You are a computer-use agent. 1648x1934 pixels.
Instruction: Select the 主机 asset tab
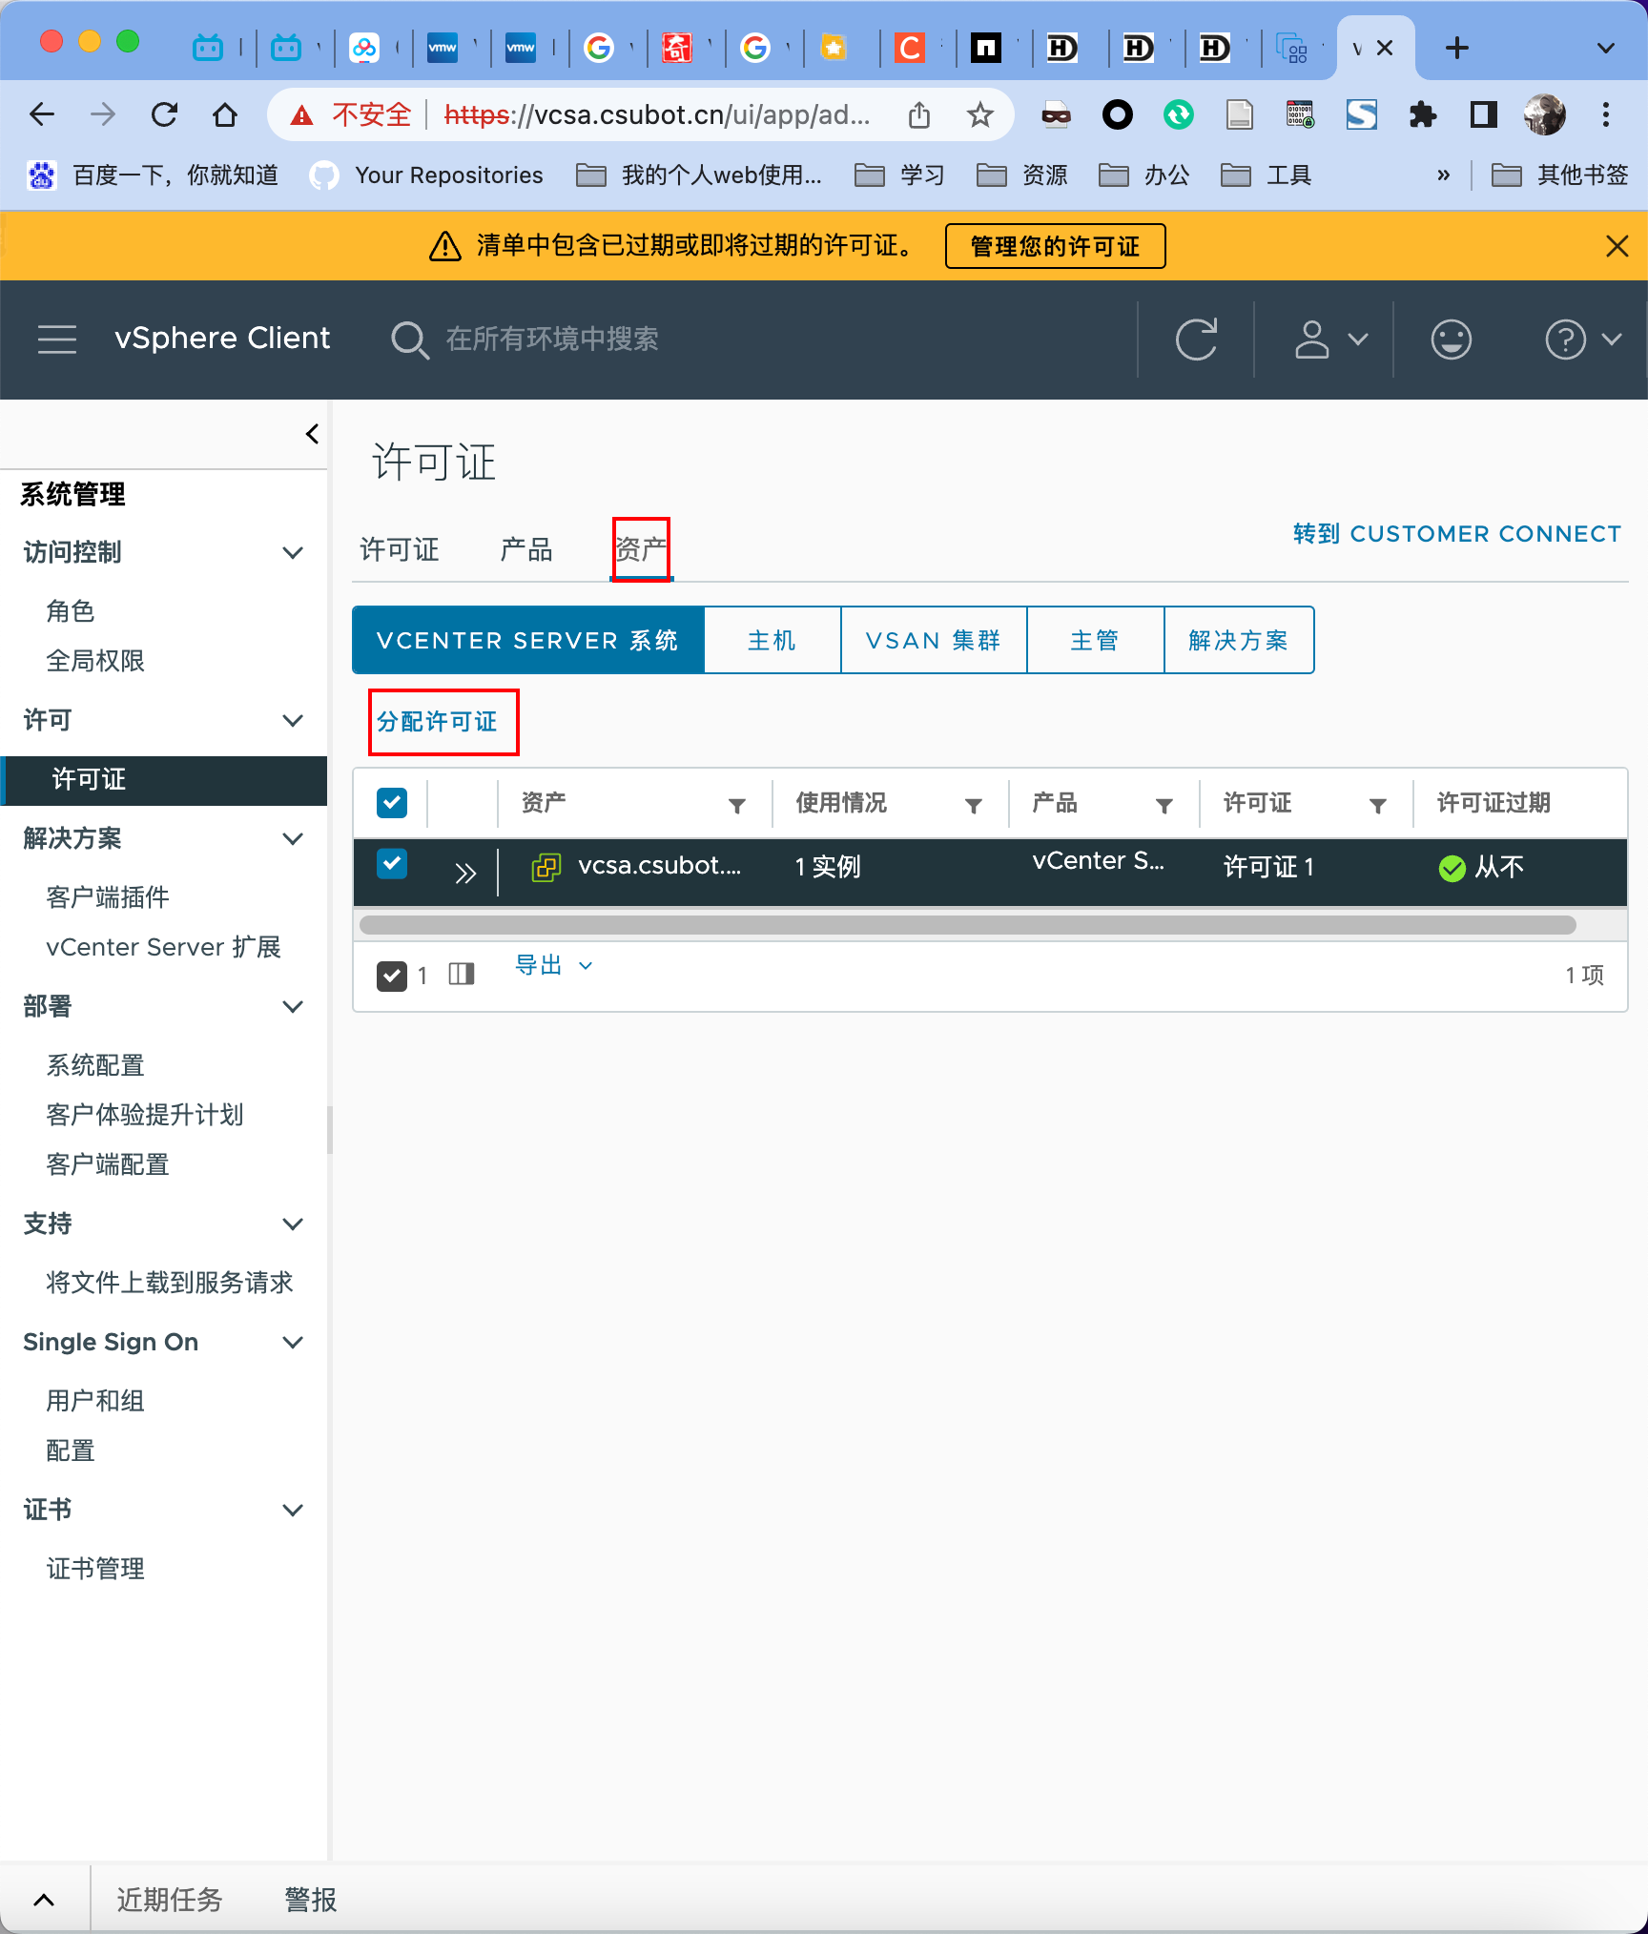[x=772, y=640]
